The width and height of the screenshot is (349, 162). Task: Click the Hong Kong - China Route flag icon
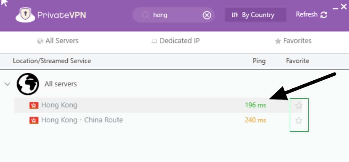pyautogui.click(x=34, y=120)
